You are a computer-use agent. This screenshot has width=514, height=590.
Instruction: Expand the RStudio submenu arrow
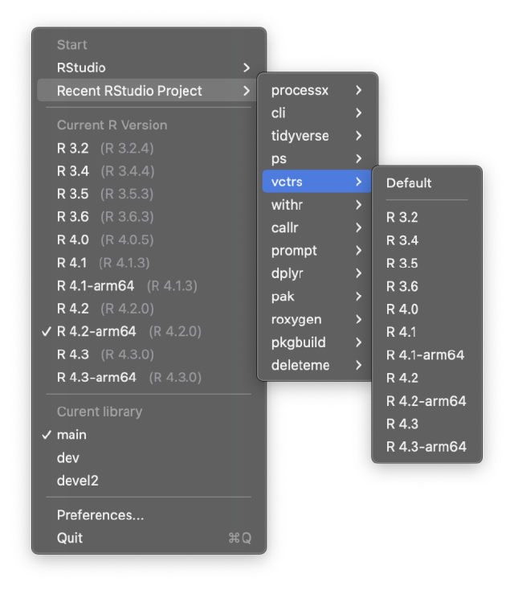(246, 68)
